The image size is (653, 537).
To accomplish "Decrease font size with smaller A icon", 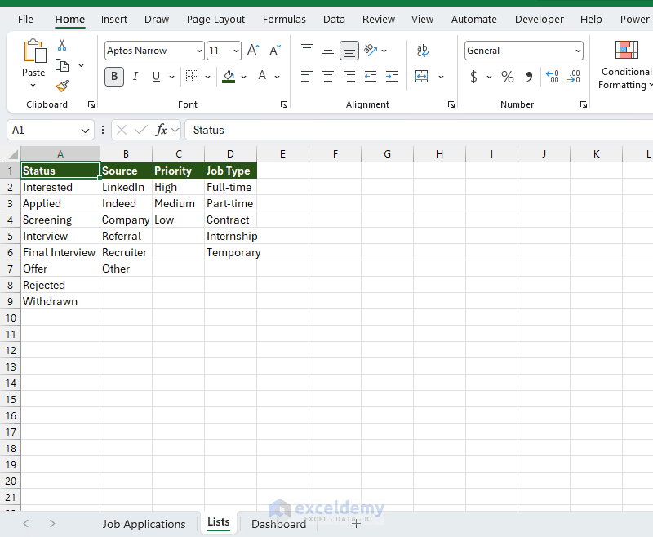I will tap(275, 51).
